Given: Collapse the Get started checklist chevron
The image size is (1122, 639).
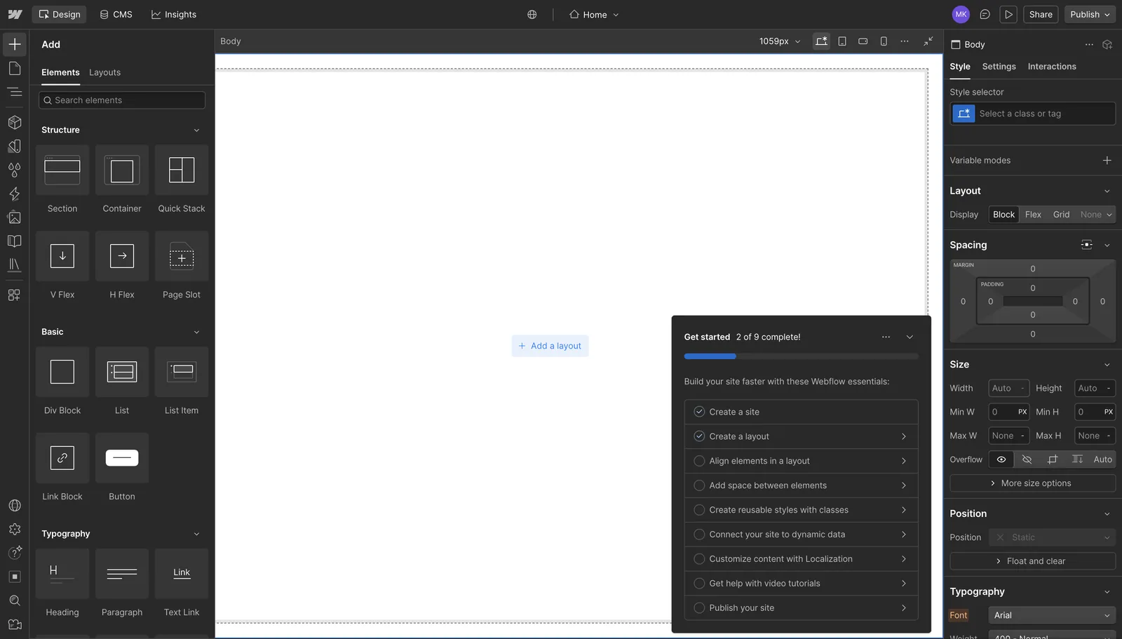Looking at the screenshot, I should [x=910, y=337].
